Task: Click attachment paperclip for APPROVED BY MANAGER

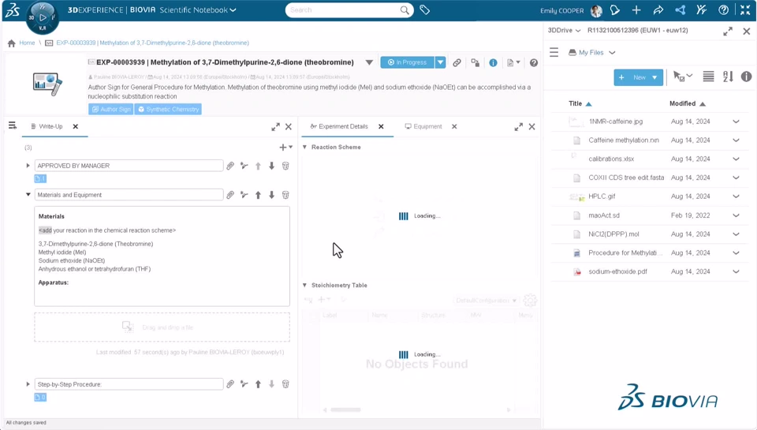Action: (230, 166)
